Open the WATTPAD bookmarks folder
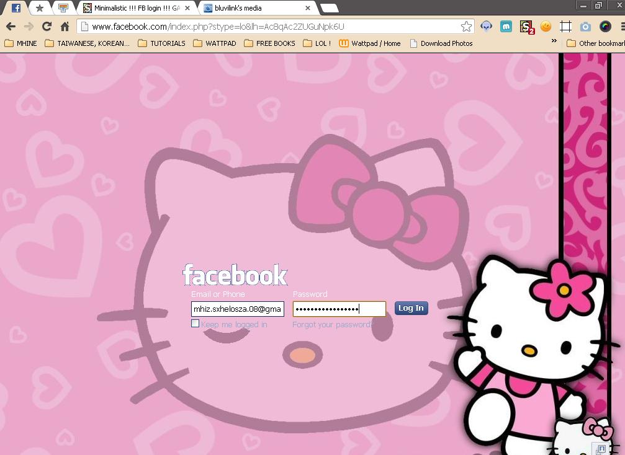Screen dimensions: 625x455 pyautogui.click(x=215, y=43)
